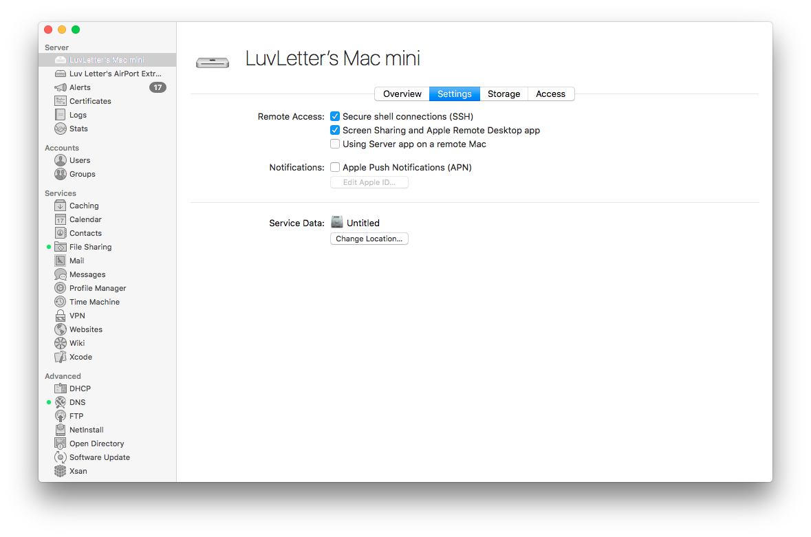Select the Xcode service icon
The width and height of the screenshot is (811, 537).
(61, 357)
